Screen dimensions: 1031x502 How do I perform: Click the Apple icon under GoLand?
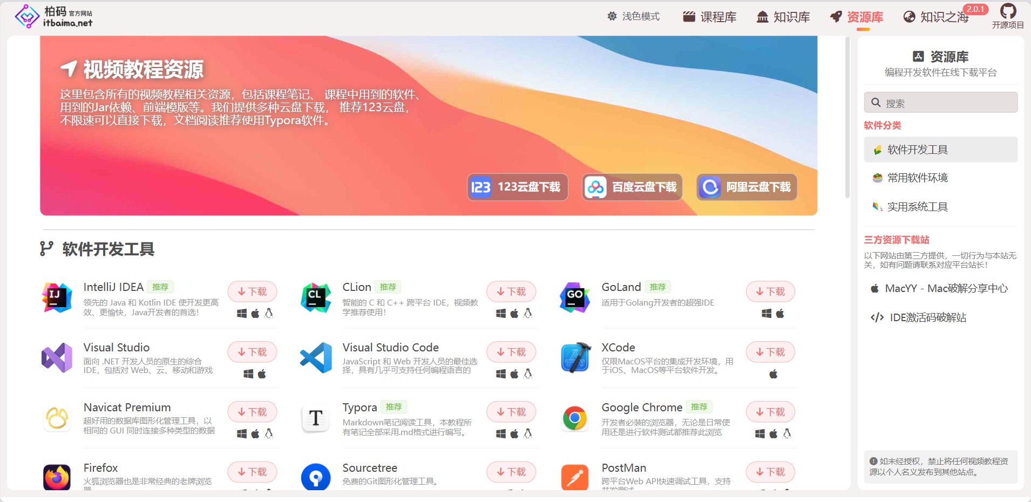click(x=780, y=314)
